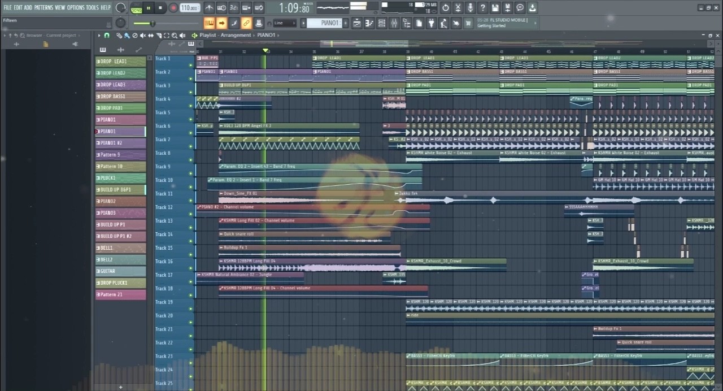
Task: Click the microphone recording icon
Action: (471, 8)
